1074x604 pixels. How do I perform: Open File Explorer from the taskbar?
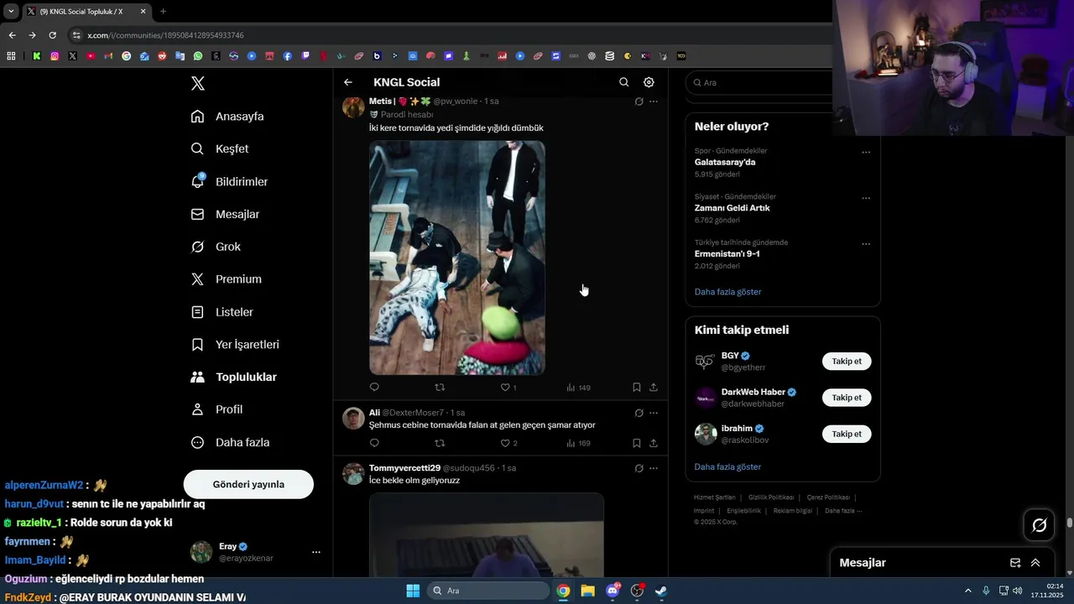click(x=587, y=591)
